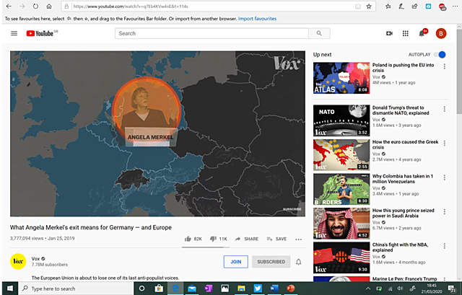Open options for Poland EU crisis video

click(445, 66)
